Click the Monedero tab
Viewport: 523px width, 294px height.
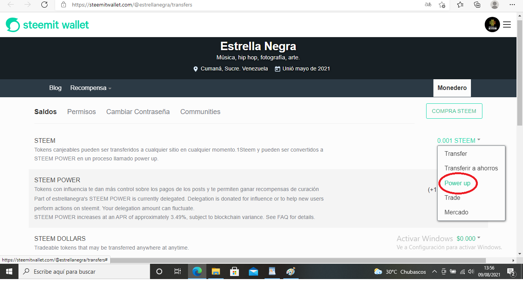452,88
